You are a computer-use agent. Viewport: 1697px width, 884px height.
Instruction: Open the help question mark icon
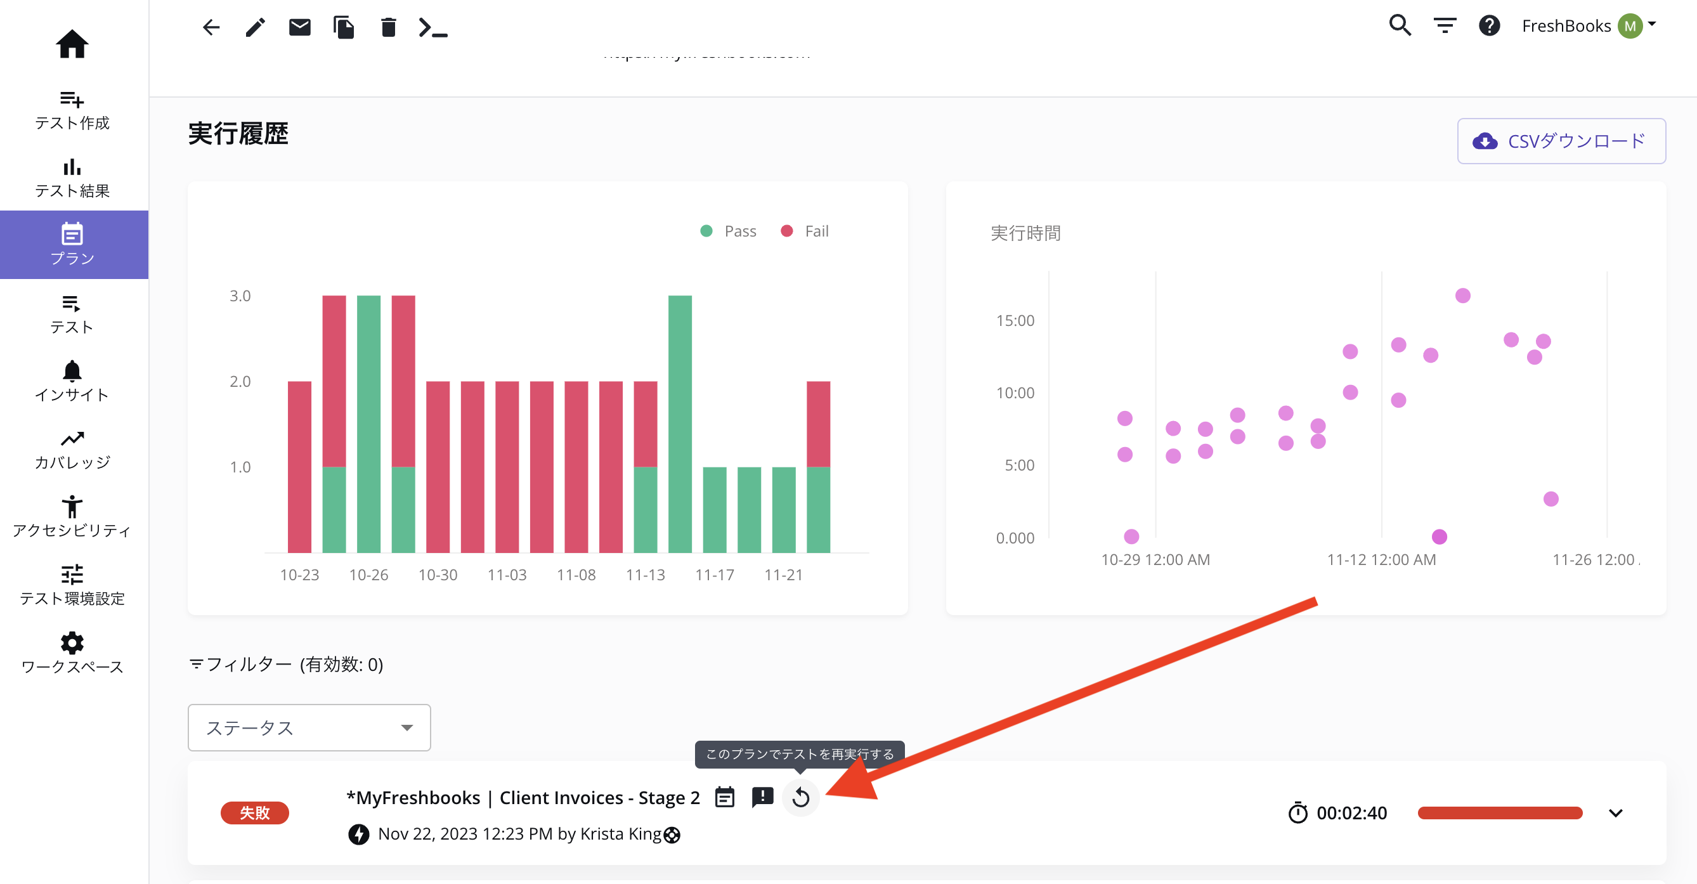[1489, 26]
